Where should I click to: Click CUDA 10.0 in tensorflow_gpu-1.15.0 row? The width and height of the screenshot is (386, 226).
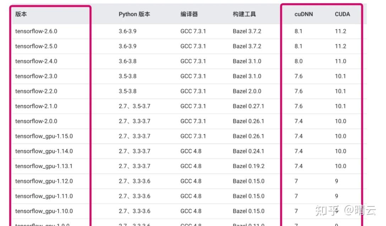(x=341, y=136)
